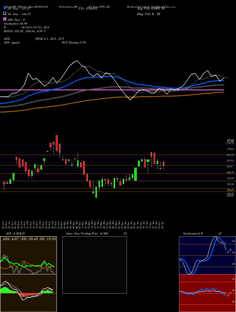Click the blue 20 Day EMA legend swatch

pyautogui.click(x=5, y=8)
